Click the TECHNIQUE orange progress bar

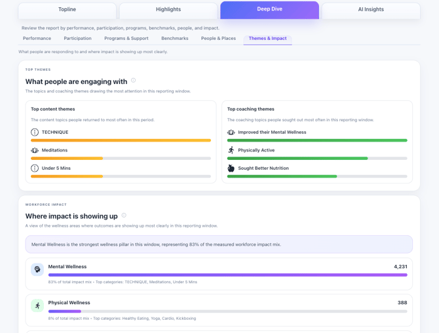pyautogui.click(x=121, y=140)
